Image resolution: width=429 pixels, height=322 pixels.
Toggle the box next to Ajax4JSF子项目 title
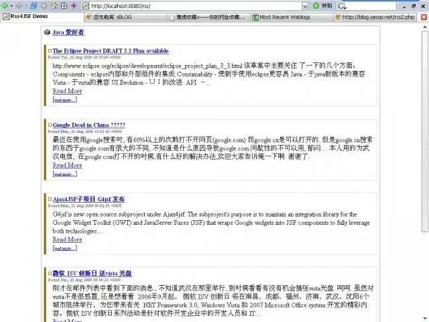[50, 199]
